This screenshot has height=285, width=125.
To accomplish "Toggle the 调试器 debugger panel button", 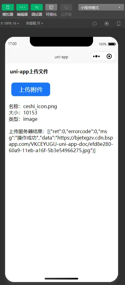I will click(37, 7).
